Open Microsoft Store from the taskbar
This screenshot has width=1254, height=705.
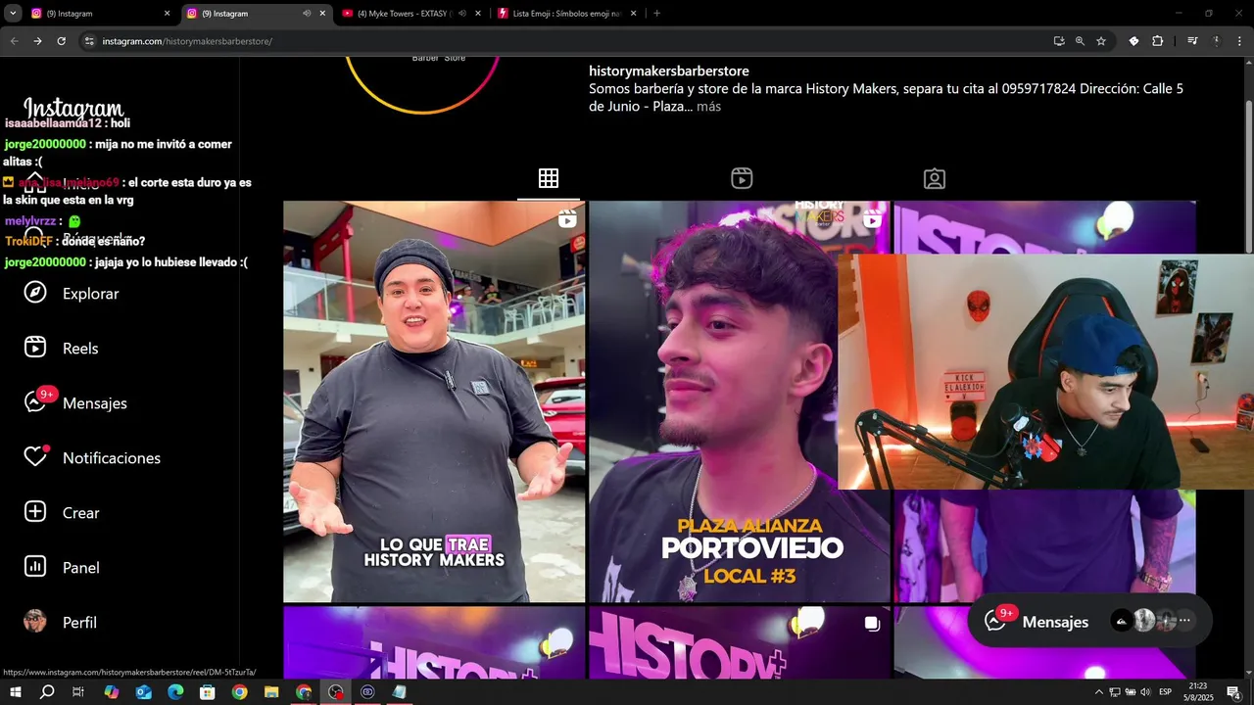click(208, 692)
